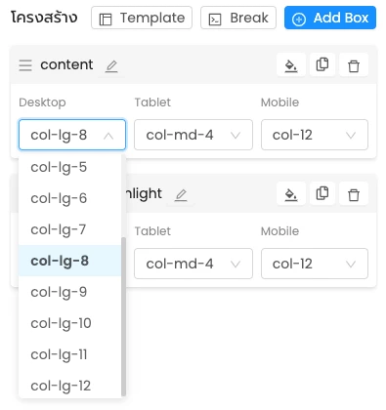Click the Template button
Image resolution: width=386 pixels, height=410 pixels.
pyautogui.click(x=142, y=18)
